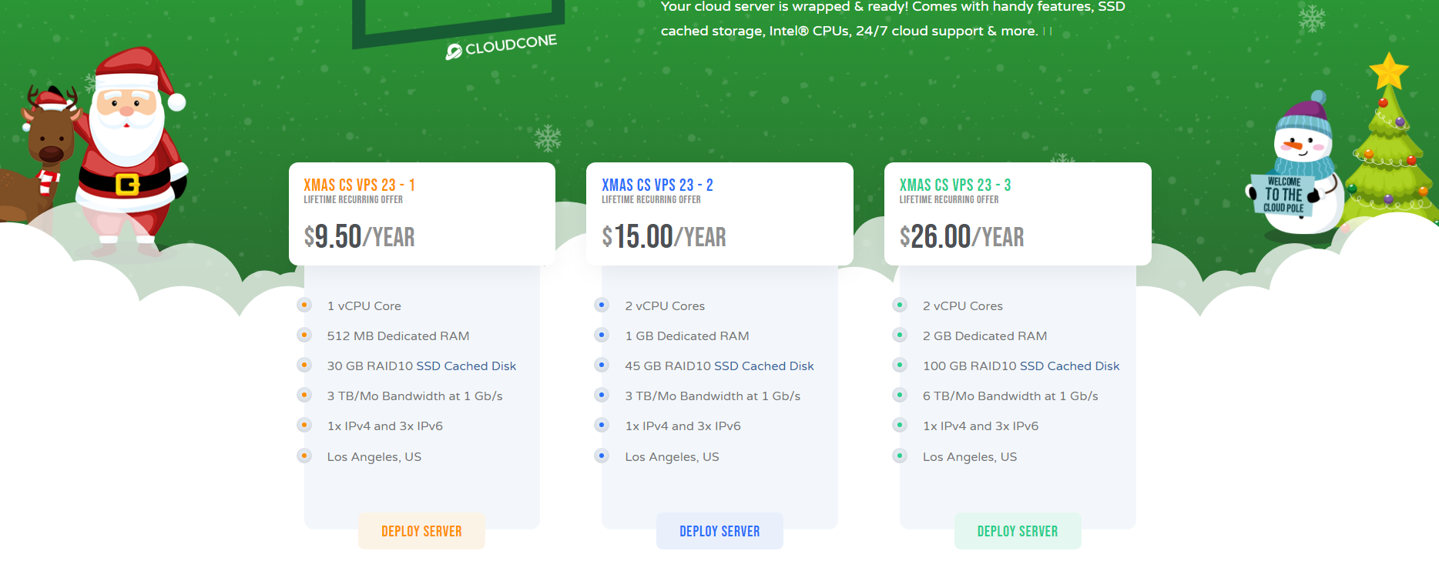Screen dimensions: 1439x581
Task: Click the $26.00/YEAR price
Action: (961, 236)
